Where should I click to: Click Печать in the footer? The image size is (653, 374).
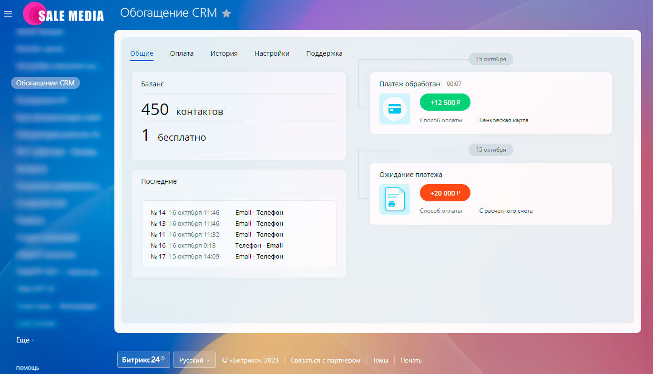(x=410, y=360)
